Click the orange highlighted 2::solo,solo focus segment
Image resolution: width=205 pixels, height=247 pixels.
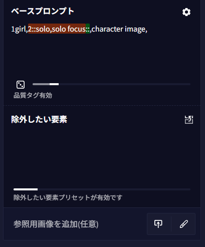pyautogui.click(x=57, y=29)
